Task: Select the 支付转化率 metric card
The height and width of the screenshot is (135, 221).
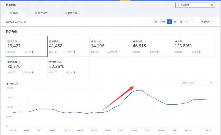Action: pyautogui.click(x=68, y=67)
